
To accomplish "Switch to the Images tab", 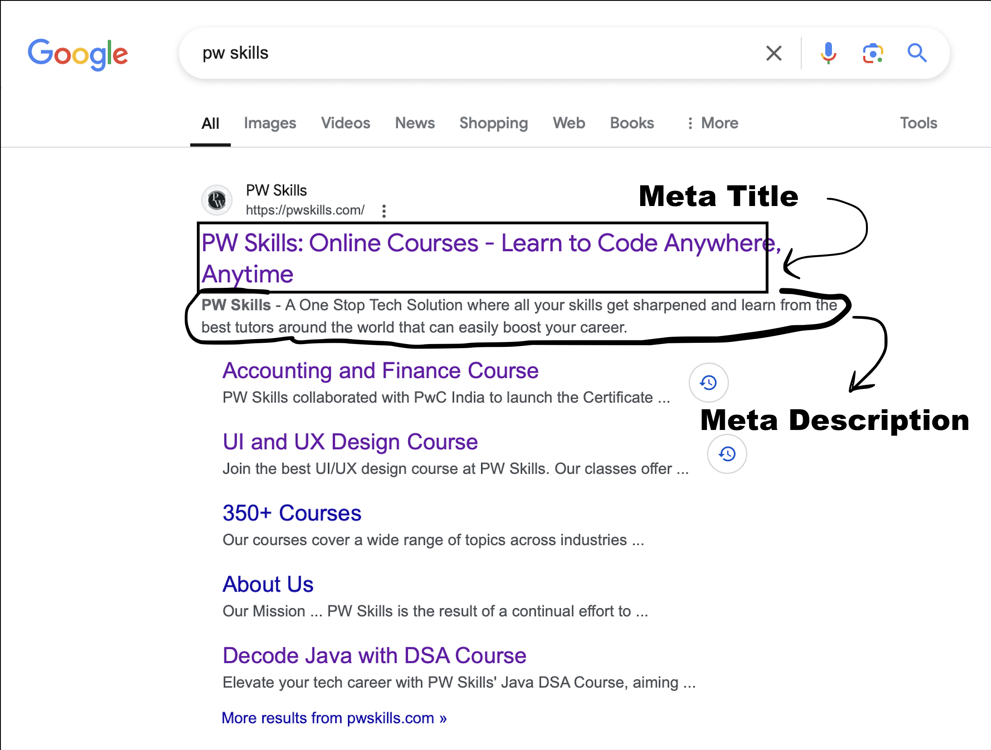I will 270,123.
